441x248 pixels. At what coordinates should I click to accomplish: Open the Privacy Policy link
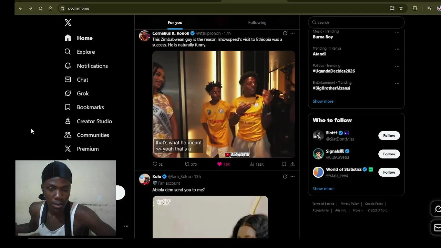click(349, 204)
